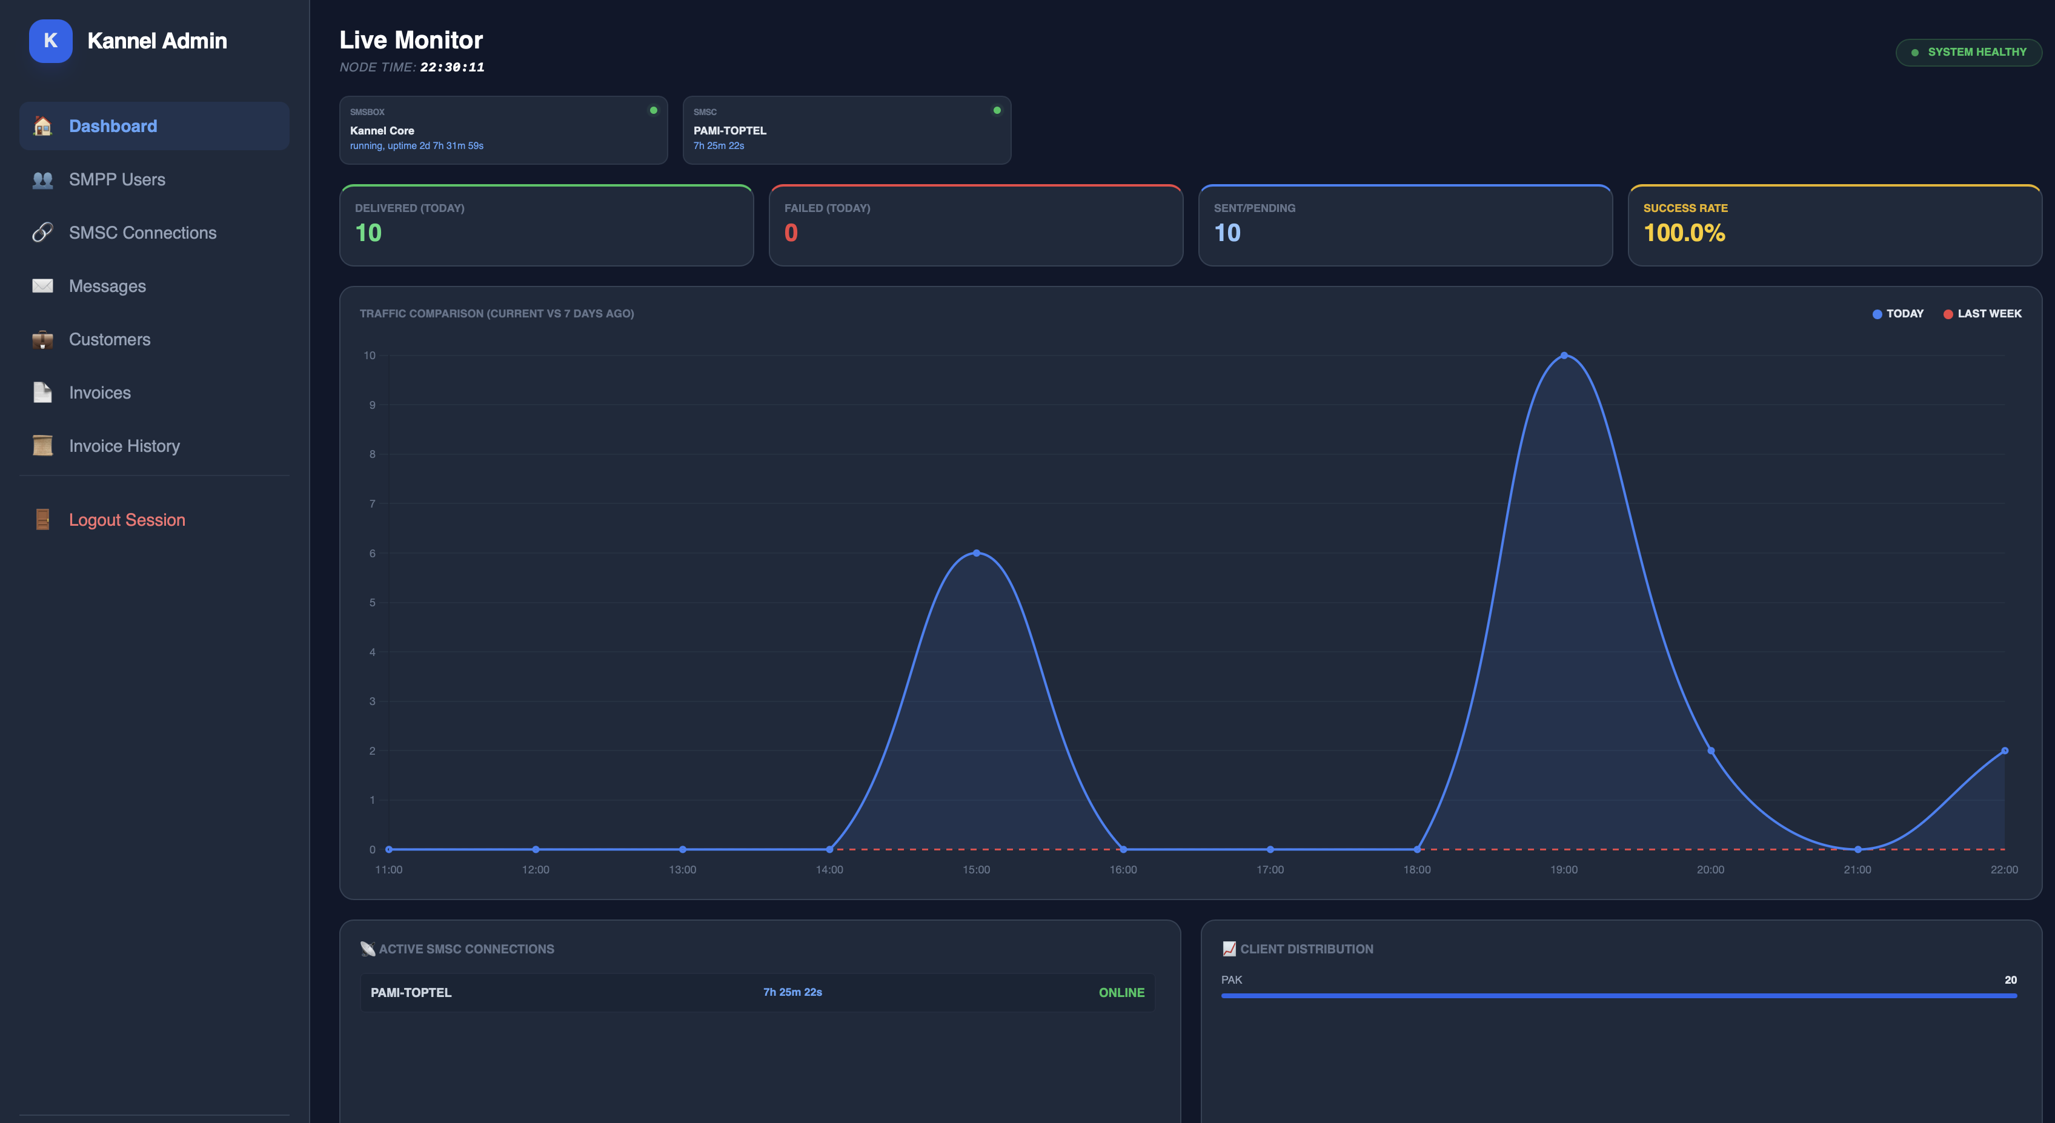The width and height of the screenshot is (2055, 1123).
Task: Click the Logout Session door icon
Action: [x=42, y=519]
